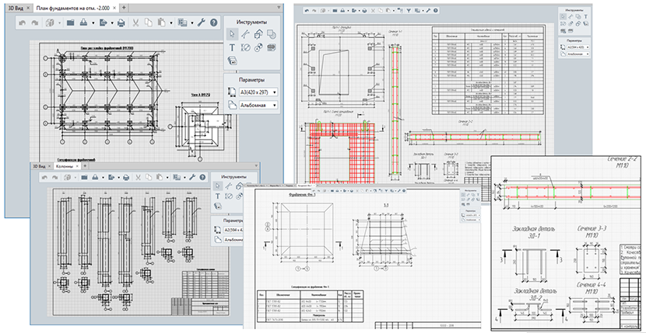Open А2(594 x 420) format dropdown in reinforcement window

pos(578,47)
